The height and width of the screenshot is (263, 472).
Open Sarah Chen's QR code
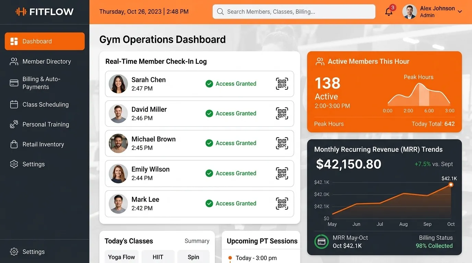(x=282, y=84)
